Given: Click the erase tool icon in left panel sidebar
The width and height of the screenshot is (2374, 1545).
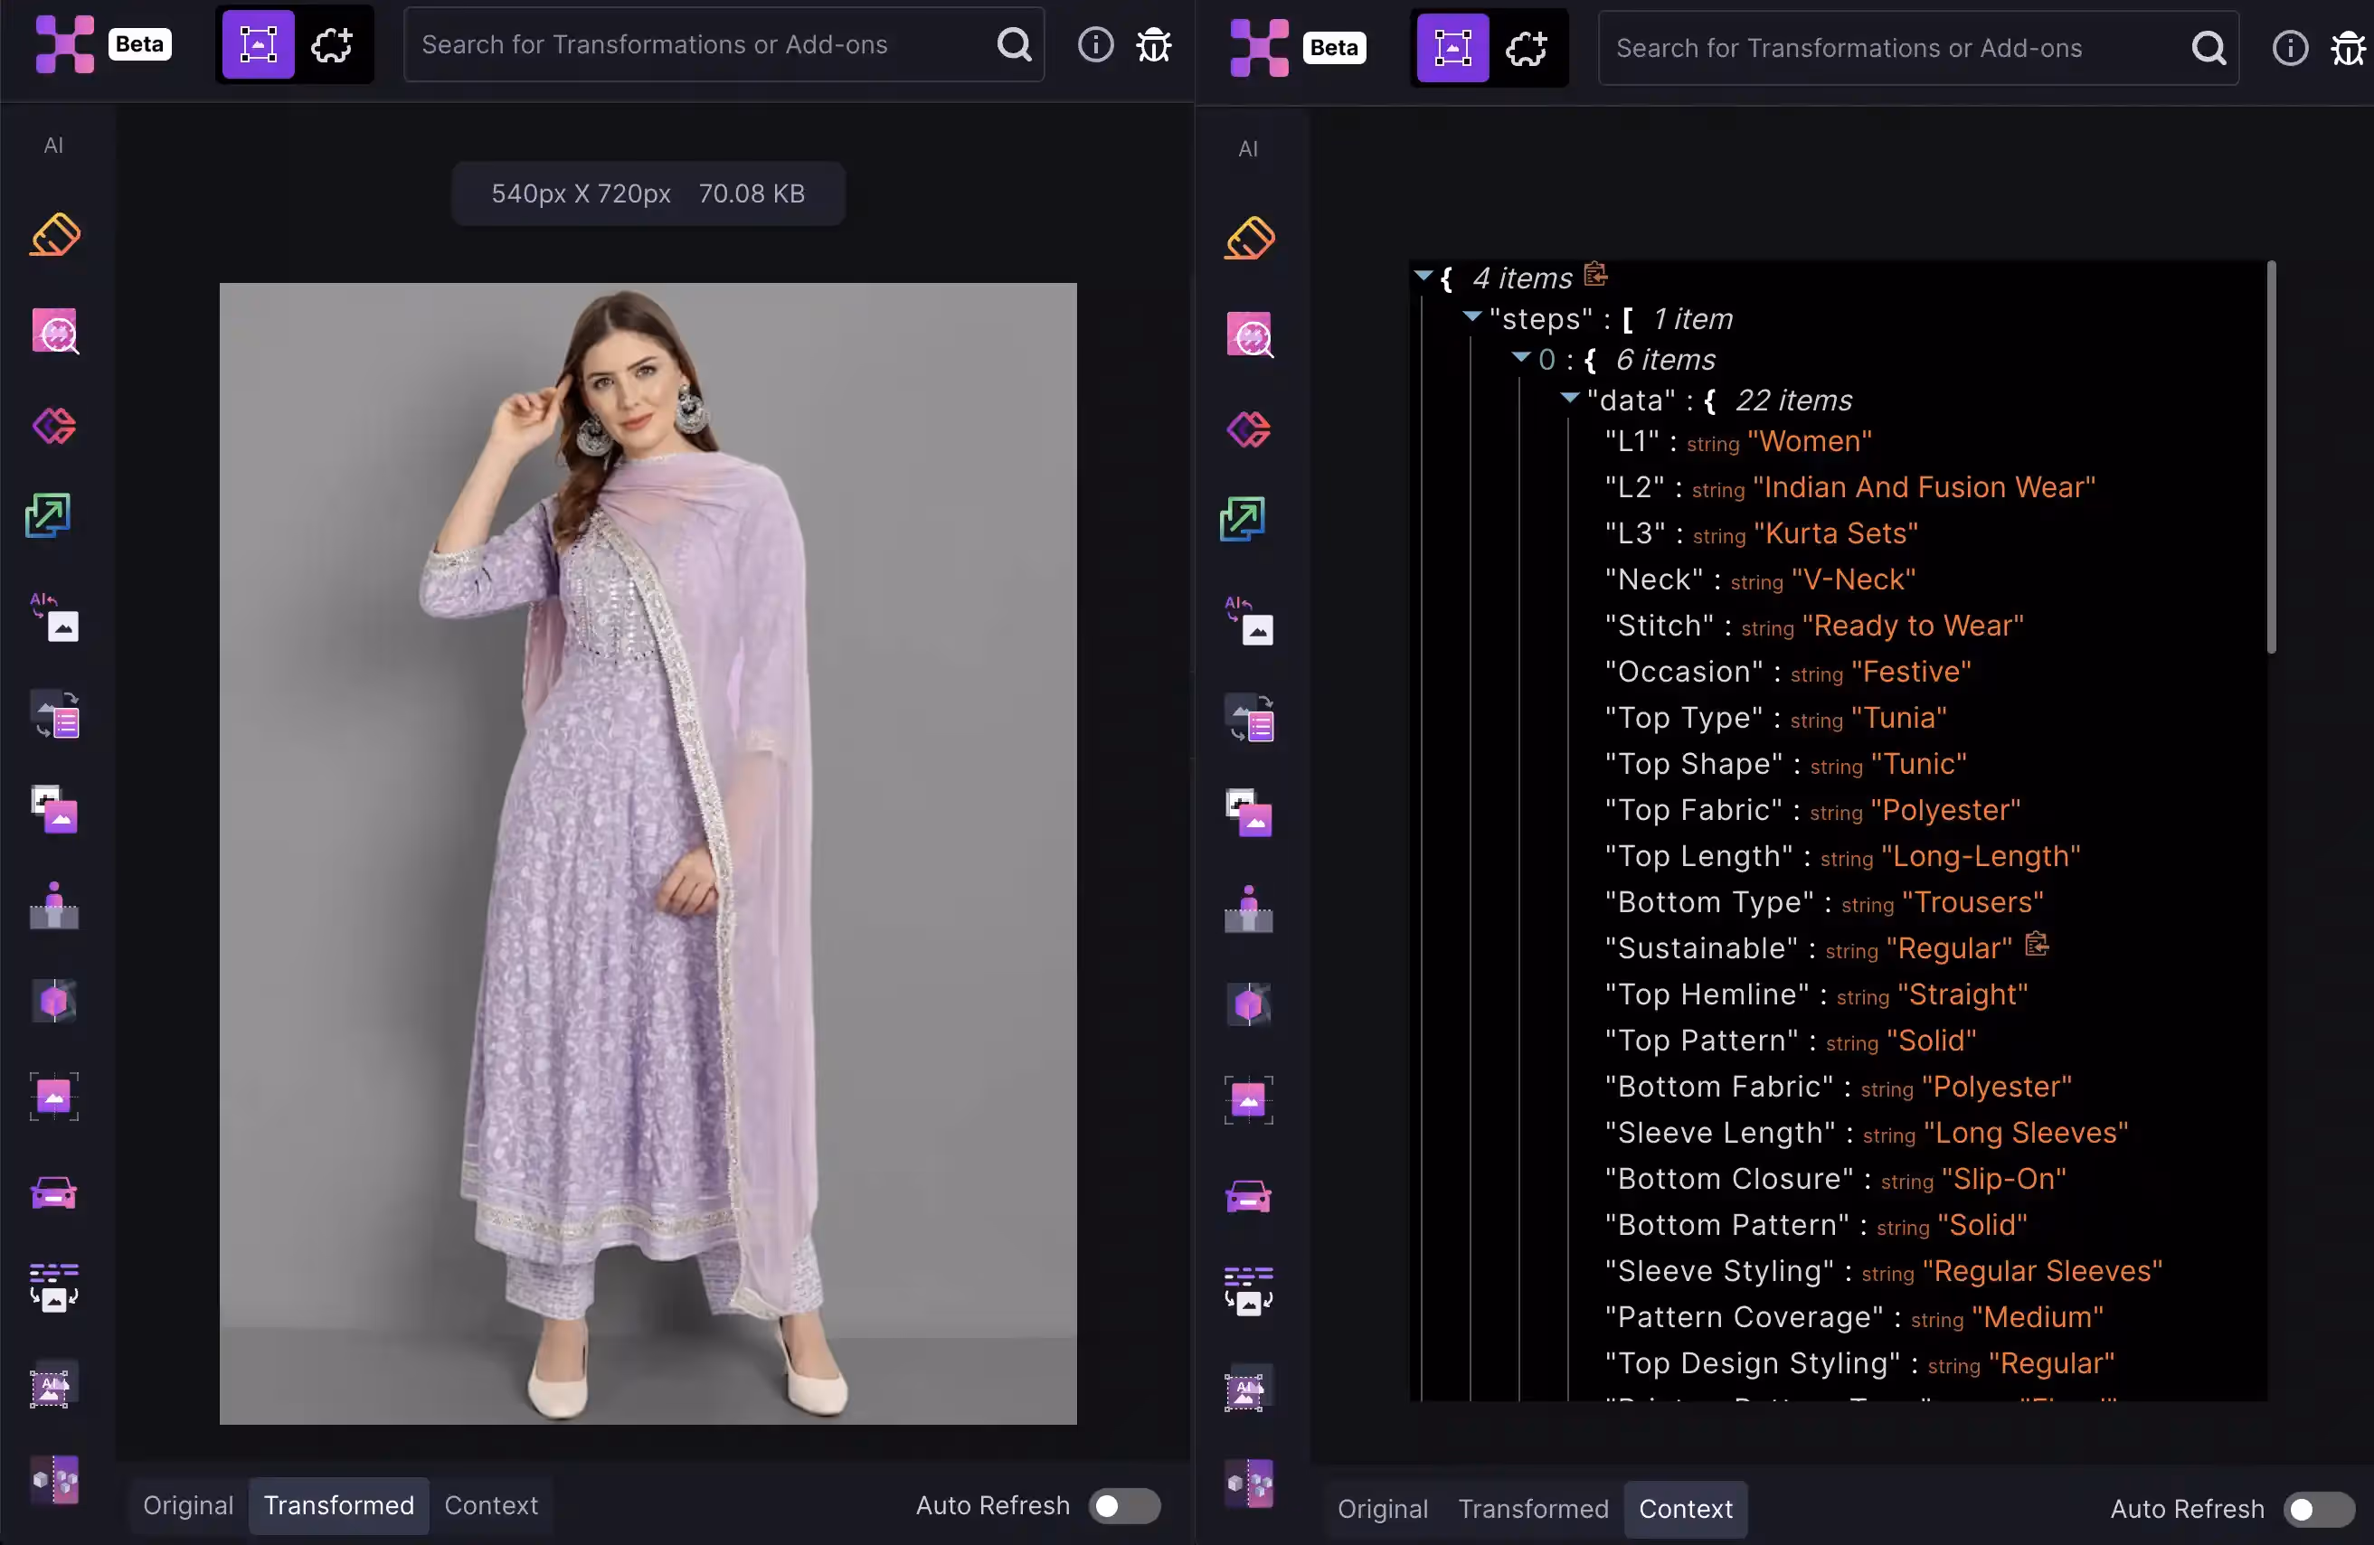Looking at the screenshot, I should (x=55, y=235).
